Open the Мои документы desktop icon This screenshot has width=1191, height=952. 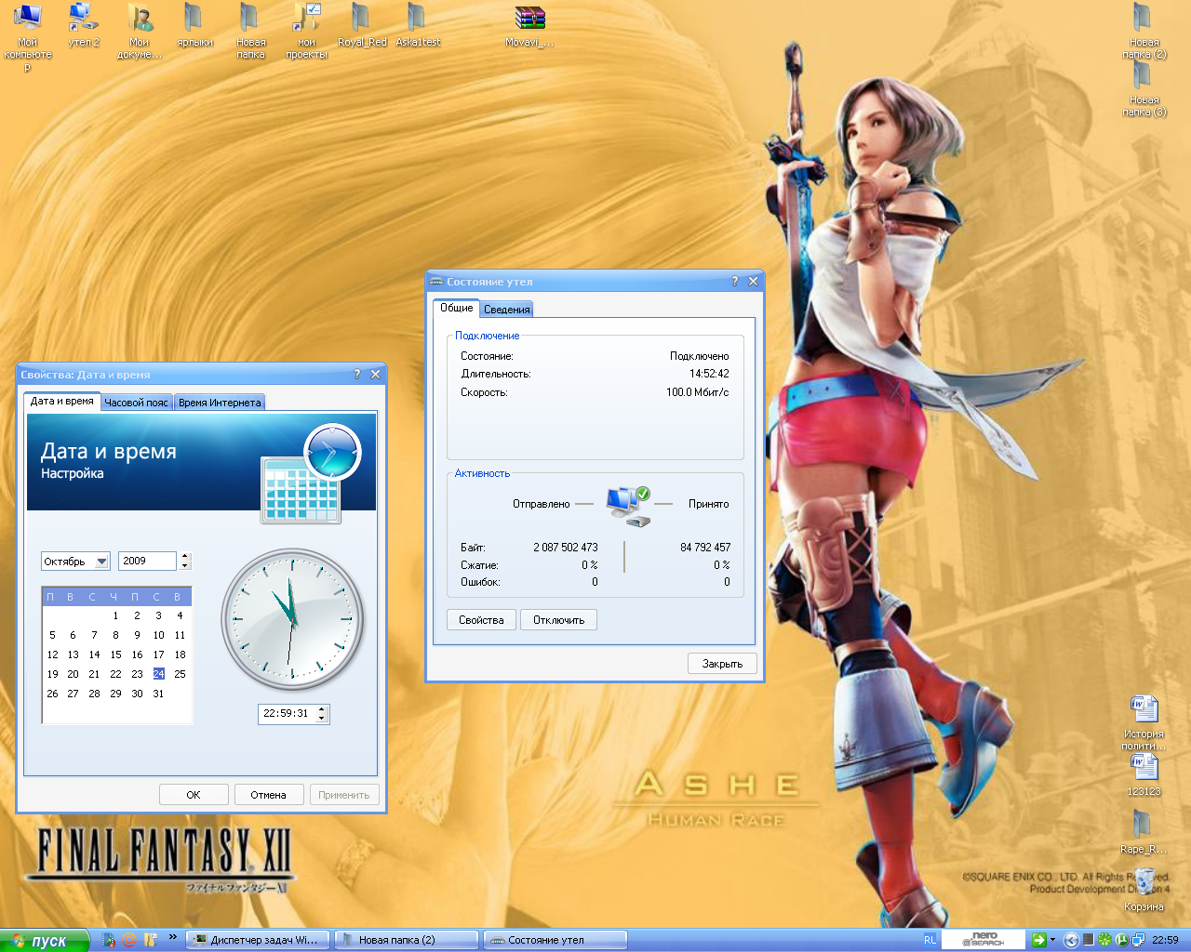pyautogui.click(x=140, y=19)
